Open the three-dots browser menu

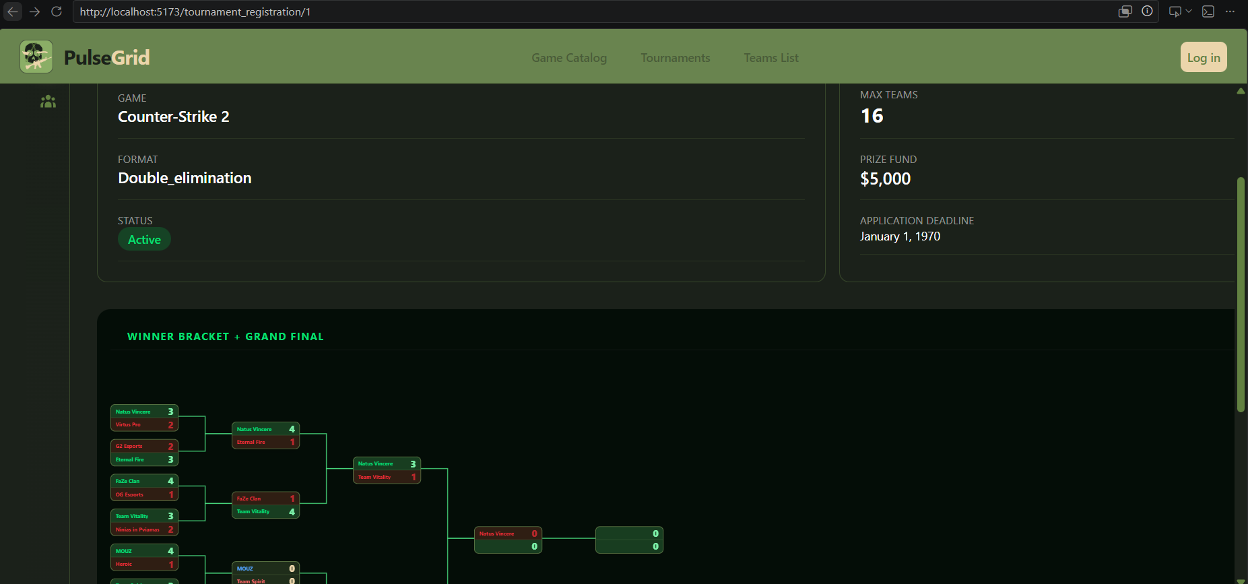[1230, 11]
